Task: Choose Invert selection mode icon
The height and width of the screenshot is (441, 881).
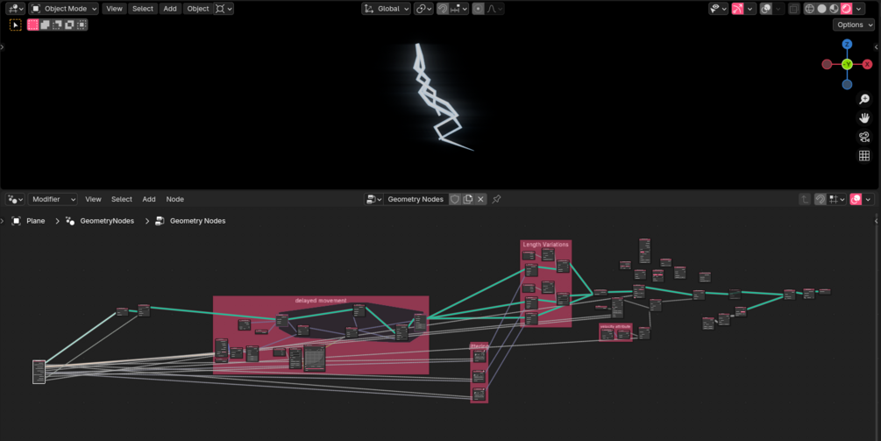Action: tap(69, 25)
